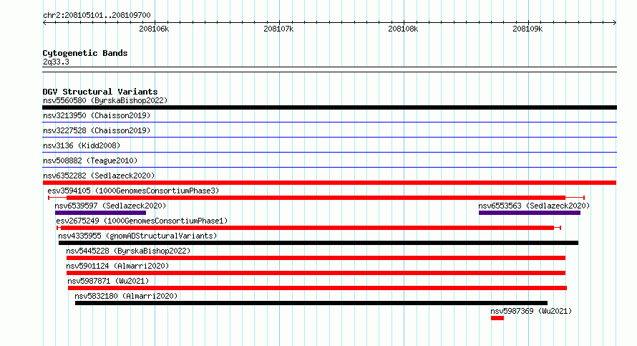Open the nsv5987871 (Wu2021) label
Screen dimensions: 637x346
click(x=108, y=281)
